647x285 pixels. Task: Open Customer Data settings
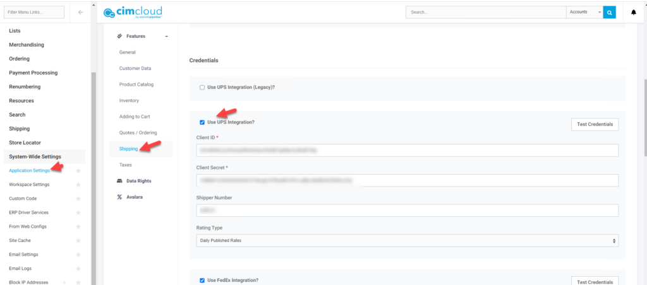click(x=135, y=68)
